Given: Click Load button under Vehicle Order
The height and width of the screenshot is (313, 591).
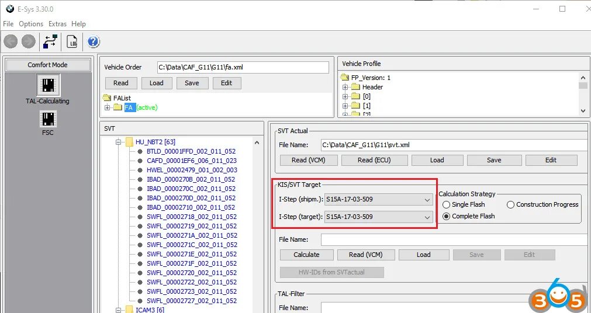Looking at the screenshot, I should (157, 84).
